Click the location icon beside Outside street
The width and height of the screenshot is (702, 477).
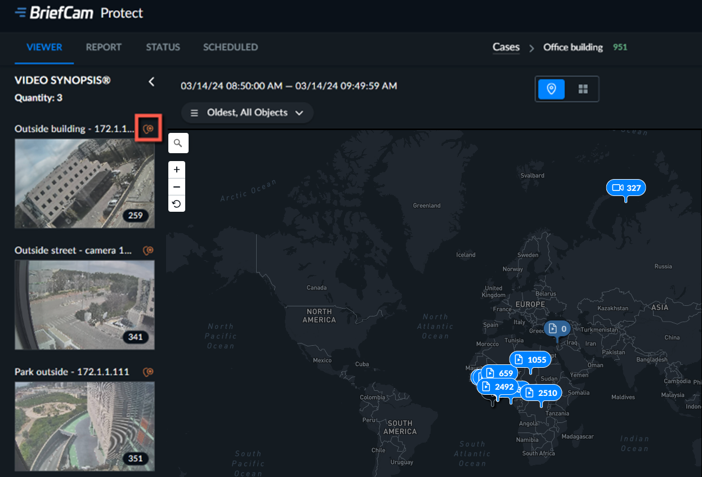(149, 250)
